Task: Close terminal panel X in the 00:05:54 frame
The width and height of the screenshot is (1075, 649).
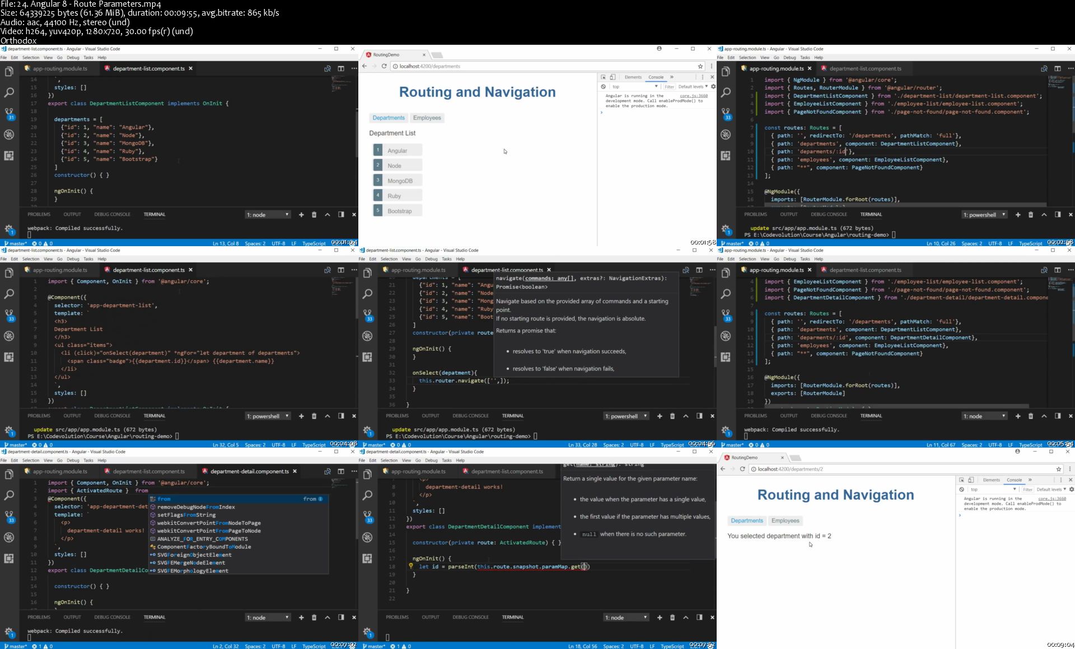Action: click(x=1071, y=416)
